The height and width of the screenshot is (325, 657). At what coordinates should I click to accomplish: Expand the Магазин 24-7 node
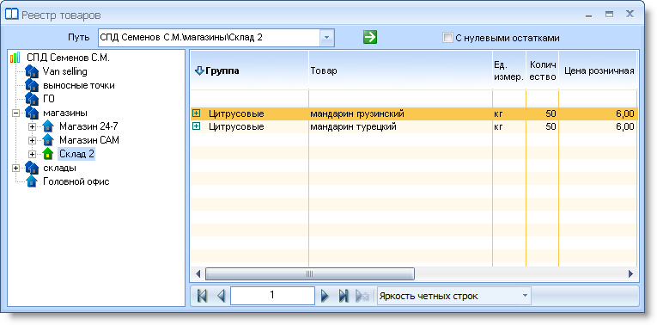pyautogui.click(x=33, y=126)
